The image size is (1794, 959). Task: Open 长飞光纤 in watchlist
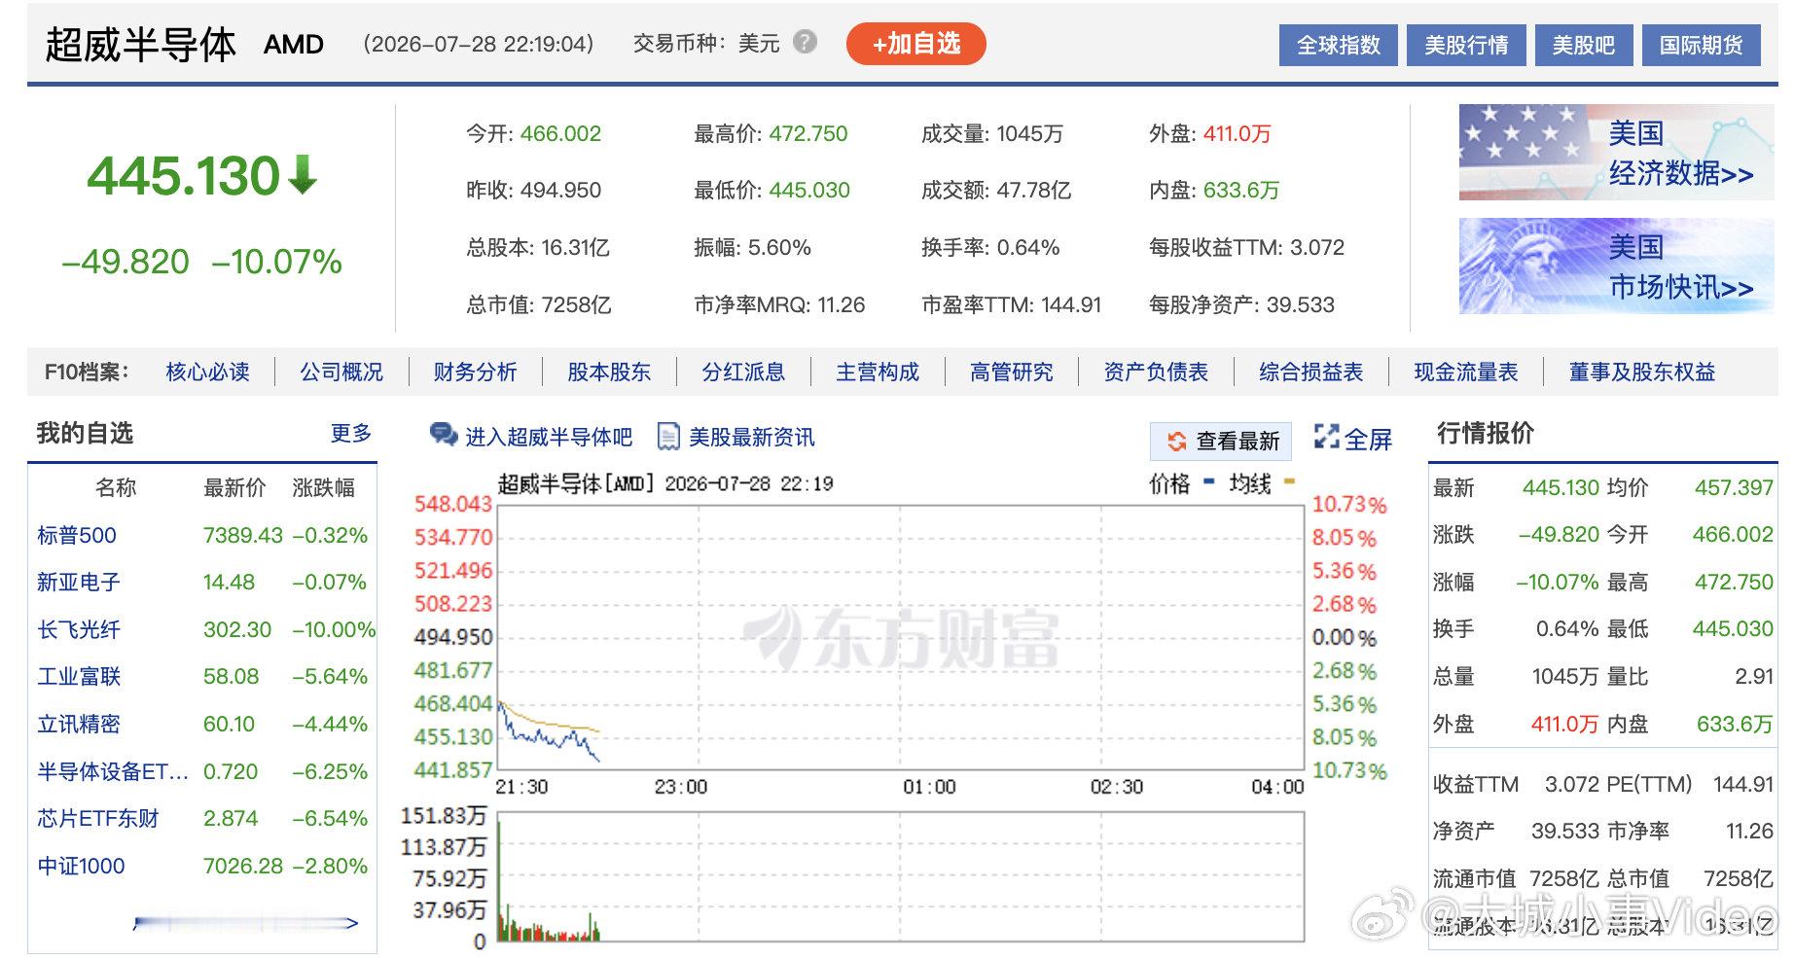(79, 629)
